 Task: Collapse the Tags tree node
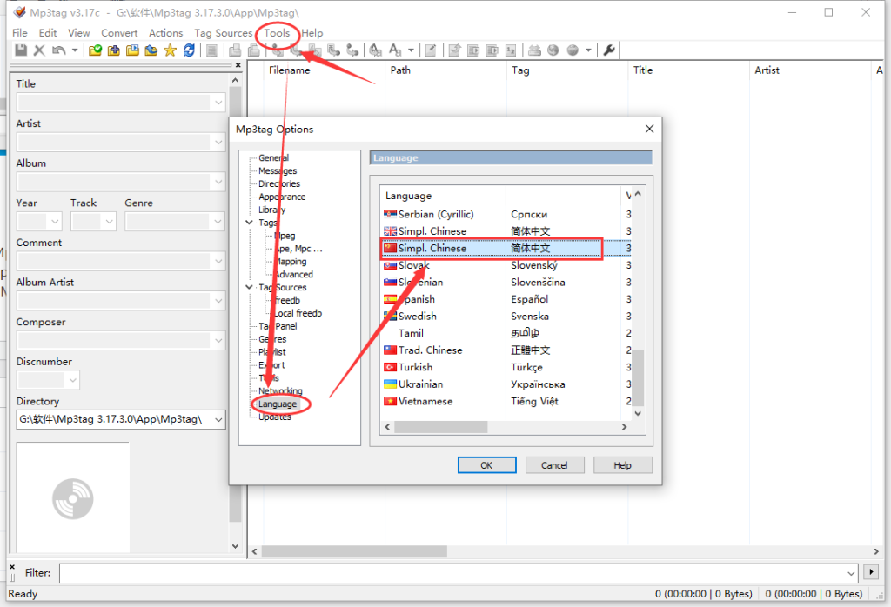[250, 223]
